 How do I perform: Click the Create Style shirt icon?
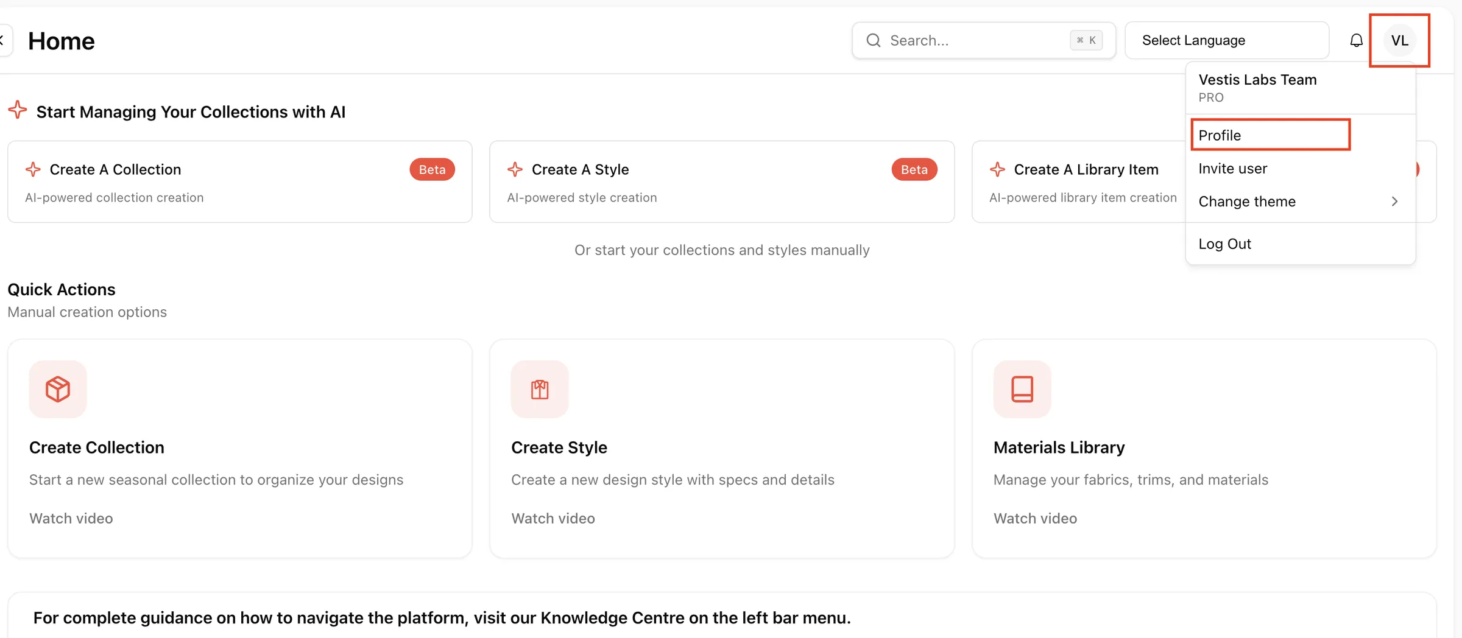coord(540,389)
